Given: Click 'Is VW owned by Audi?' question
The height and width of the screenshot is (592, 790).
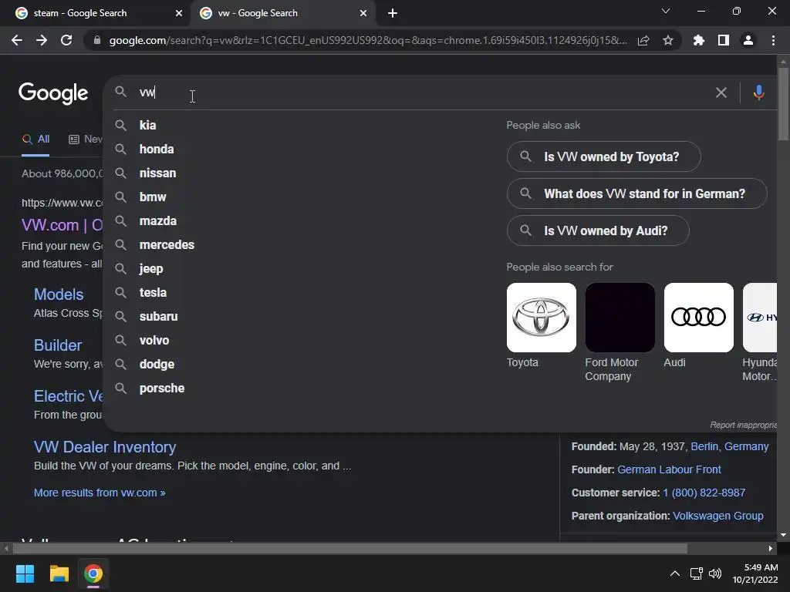Looking at the screenshot, I should tap(598, 230).
